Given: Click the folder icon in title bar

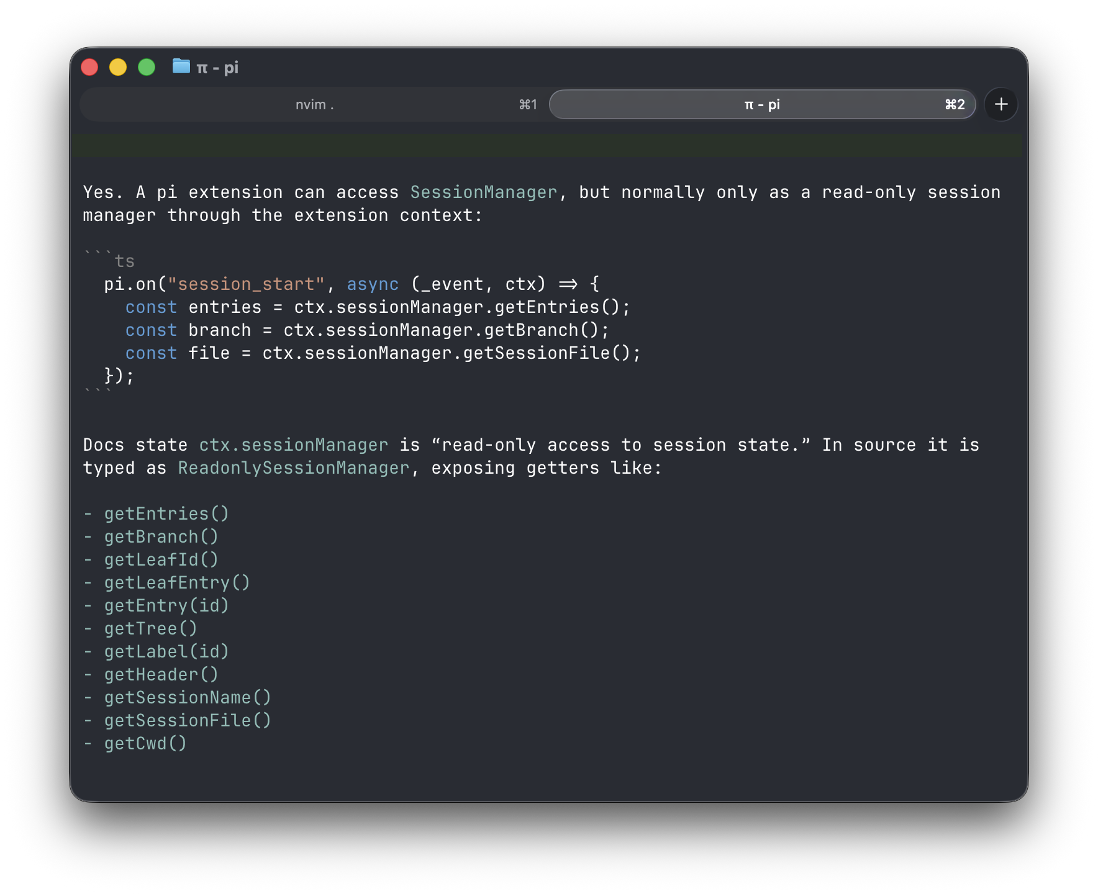Looking at the screenshot, I should click(x=181, y=66).
